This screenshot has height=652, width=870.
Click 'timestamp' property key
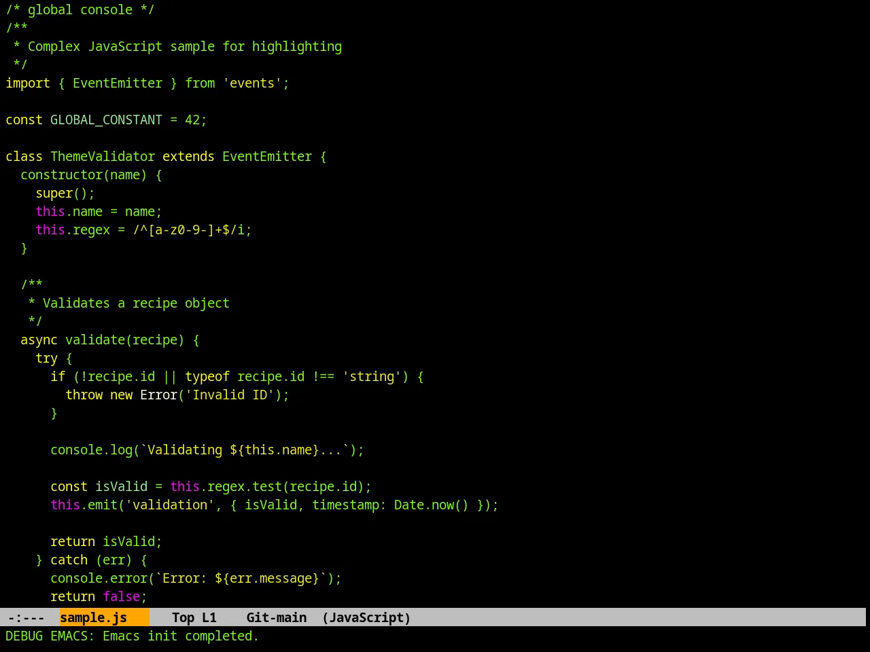click(x=345, y=505)
